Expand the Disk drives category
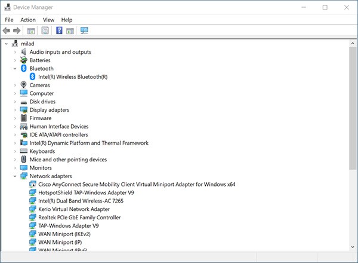Image resolution: width=358 pixels, height=263 pixels. 15,102
